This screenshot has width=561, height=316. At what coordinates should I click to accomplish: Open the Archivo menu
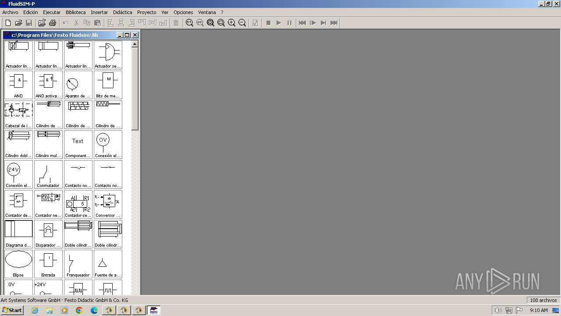pos(10,12)
